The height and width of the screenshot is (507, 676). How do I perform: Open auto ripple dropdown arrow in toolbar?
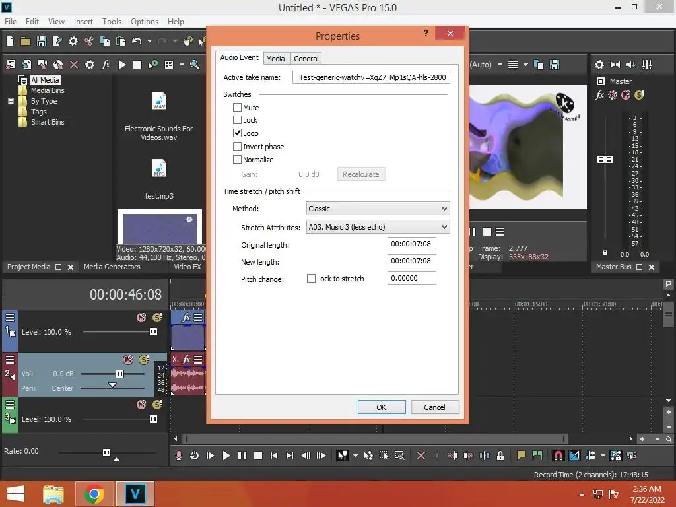pos(603,456)
